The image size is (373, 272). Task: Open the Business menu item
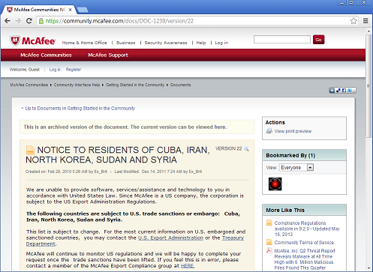tap(126, 43)
